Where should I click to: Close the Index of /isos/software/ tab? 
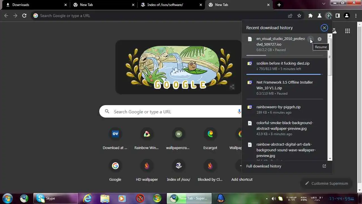click(201, 5)
